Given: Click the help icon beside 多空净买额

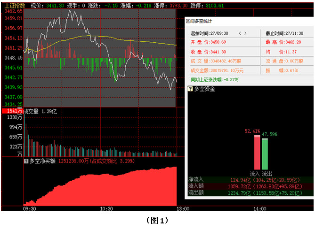Looking at the screenshot, I should 26,161.
